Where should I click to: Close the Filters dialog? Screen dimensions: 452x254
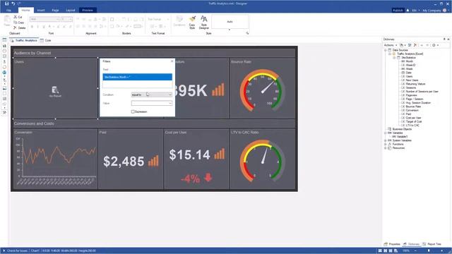point(172,61)
